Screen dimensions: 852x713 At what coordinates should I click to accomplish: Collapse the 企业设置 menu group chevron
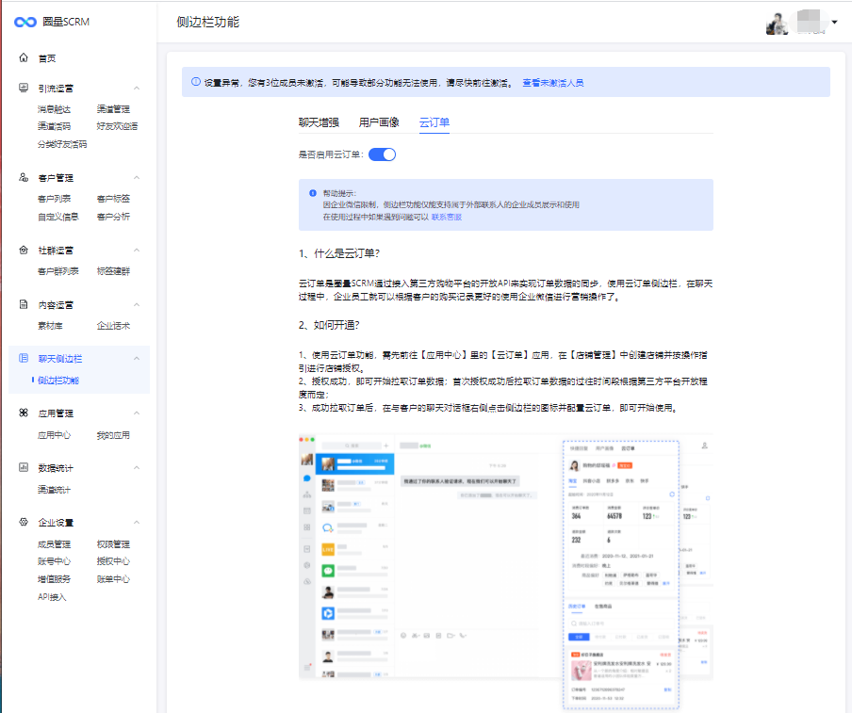click(136, 522)
